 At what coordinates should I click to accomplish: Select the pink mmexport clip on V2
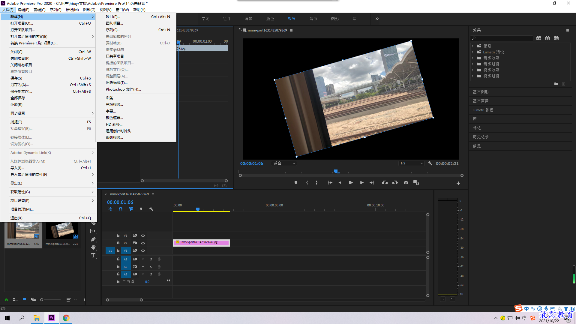click(201, 242)
